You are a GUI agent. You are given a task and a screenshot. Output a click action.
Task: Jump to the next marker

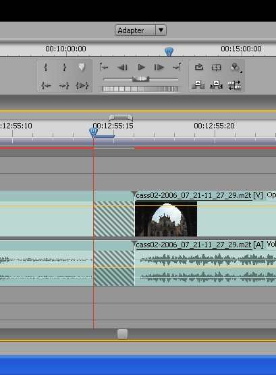point(177,67)
